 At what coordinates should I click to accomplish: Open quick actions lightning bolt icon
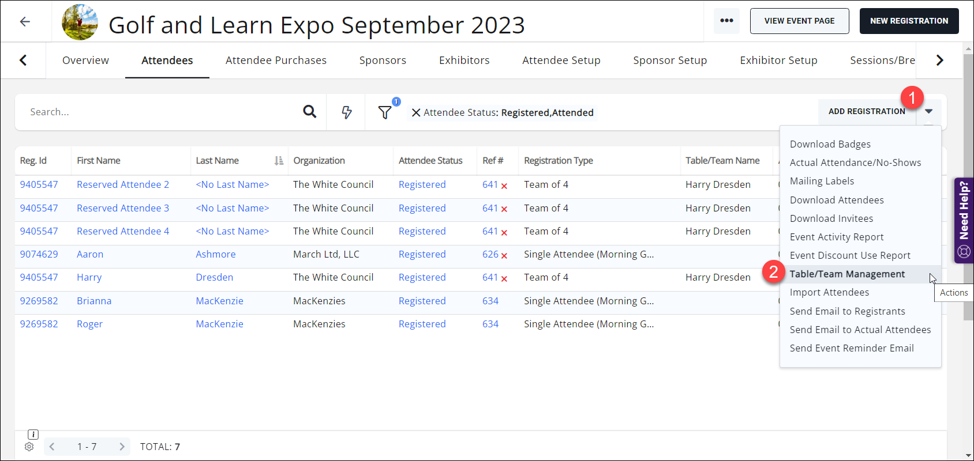[x=346, y=112]
